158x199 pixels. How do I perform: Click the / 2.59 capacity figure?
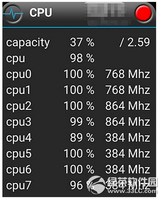click(135, 42)
